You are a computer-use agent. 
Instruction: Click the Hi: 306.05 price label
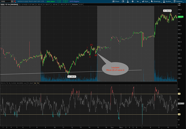coord(167,11)
